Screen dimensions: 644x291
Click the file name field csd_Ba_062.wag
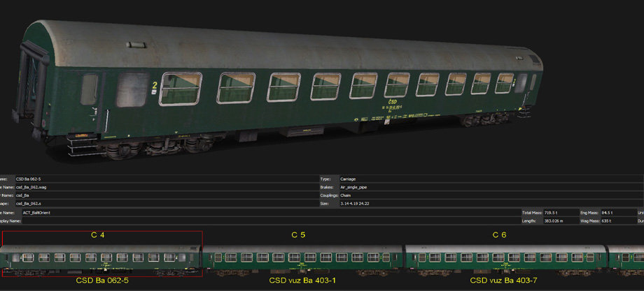coord(167,187)
